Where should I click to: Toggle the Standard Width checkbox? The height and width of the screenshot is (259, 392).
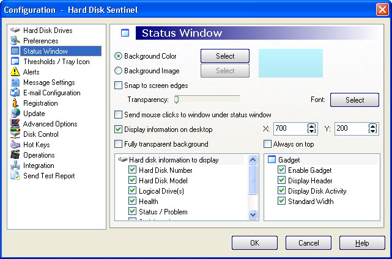pos(281,201)
